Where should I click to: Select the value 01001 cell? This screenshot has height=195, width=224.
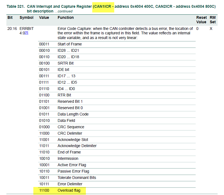44,108
